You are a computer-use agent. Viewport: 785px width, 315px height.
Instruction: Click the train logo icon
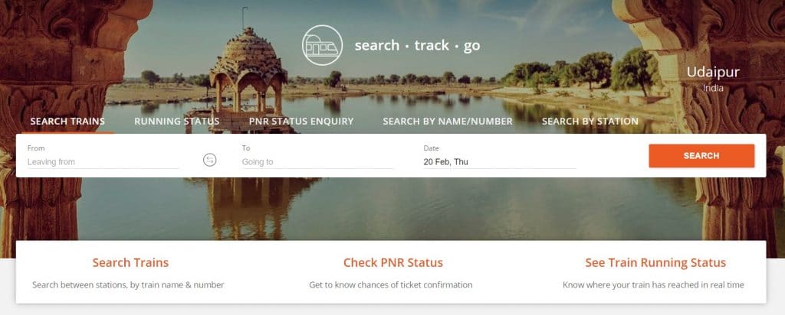click(x=323, y=45)
